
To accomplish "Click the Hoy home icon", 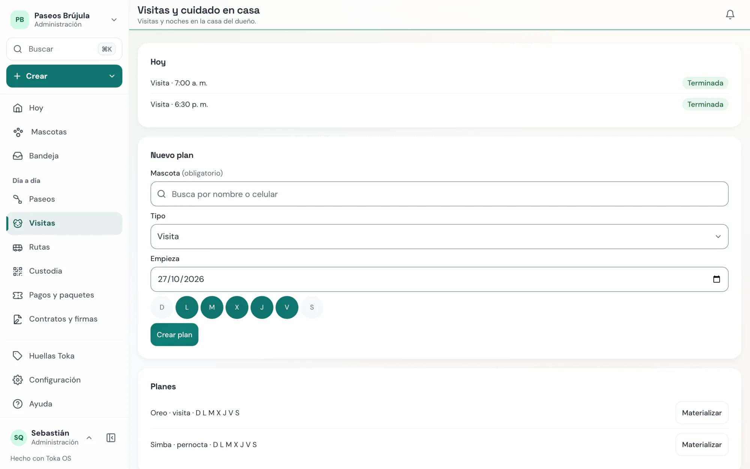I will (x=18, y=108).
